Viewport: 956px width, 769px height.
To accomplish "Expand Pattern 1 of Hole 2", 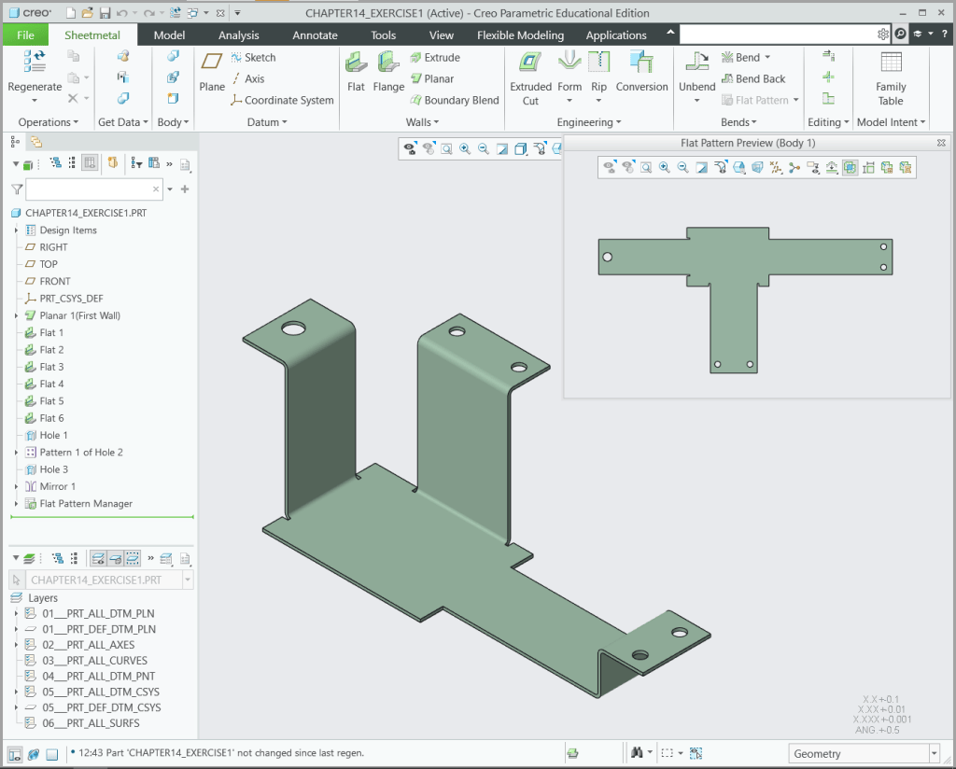I will coord(17,452).
